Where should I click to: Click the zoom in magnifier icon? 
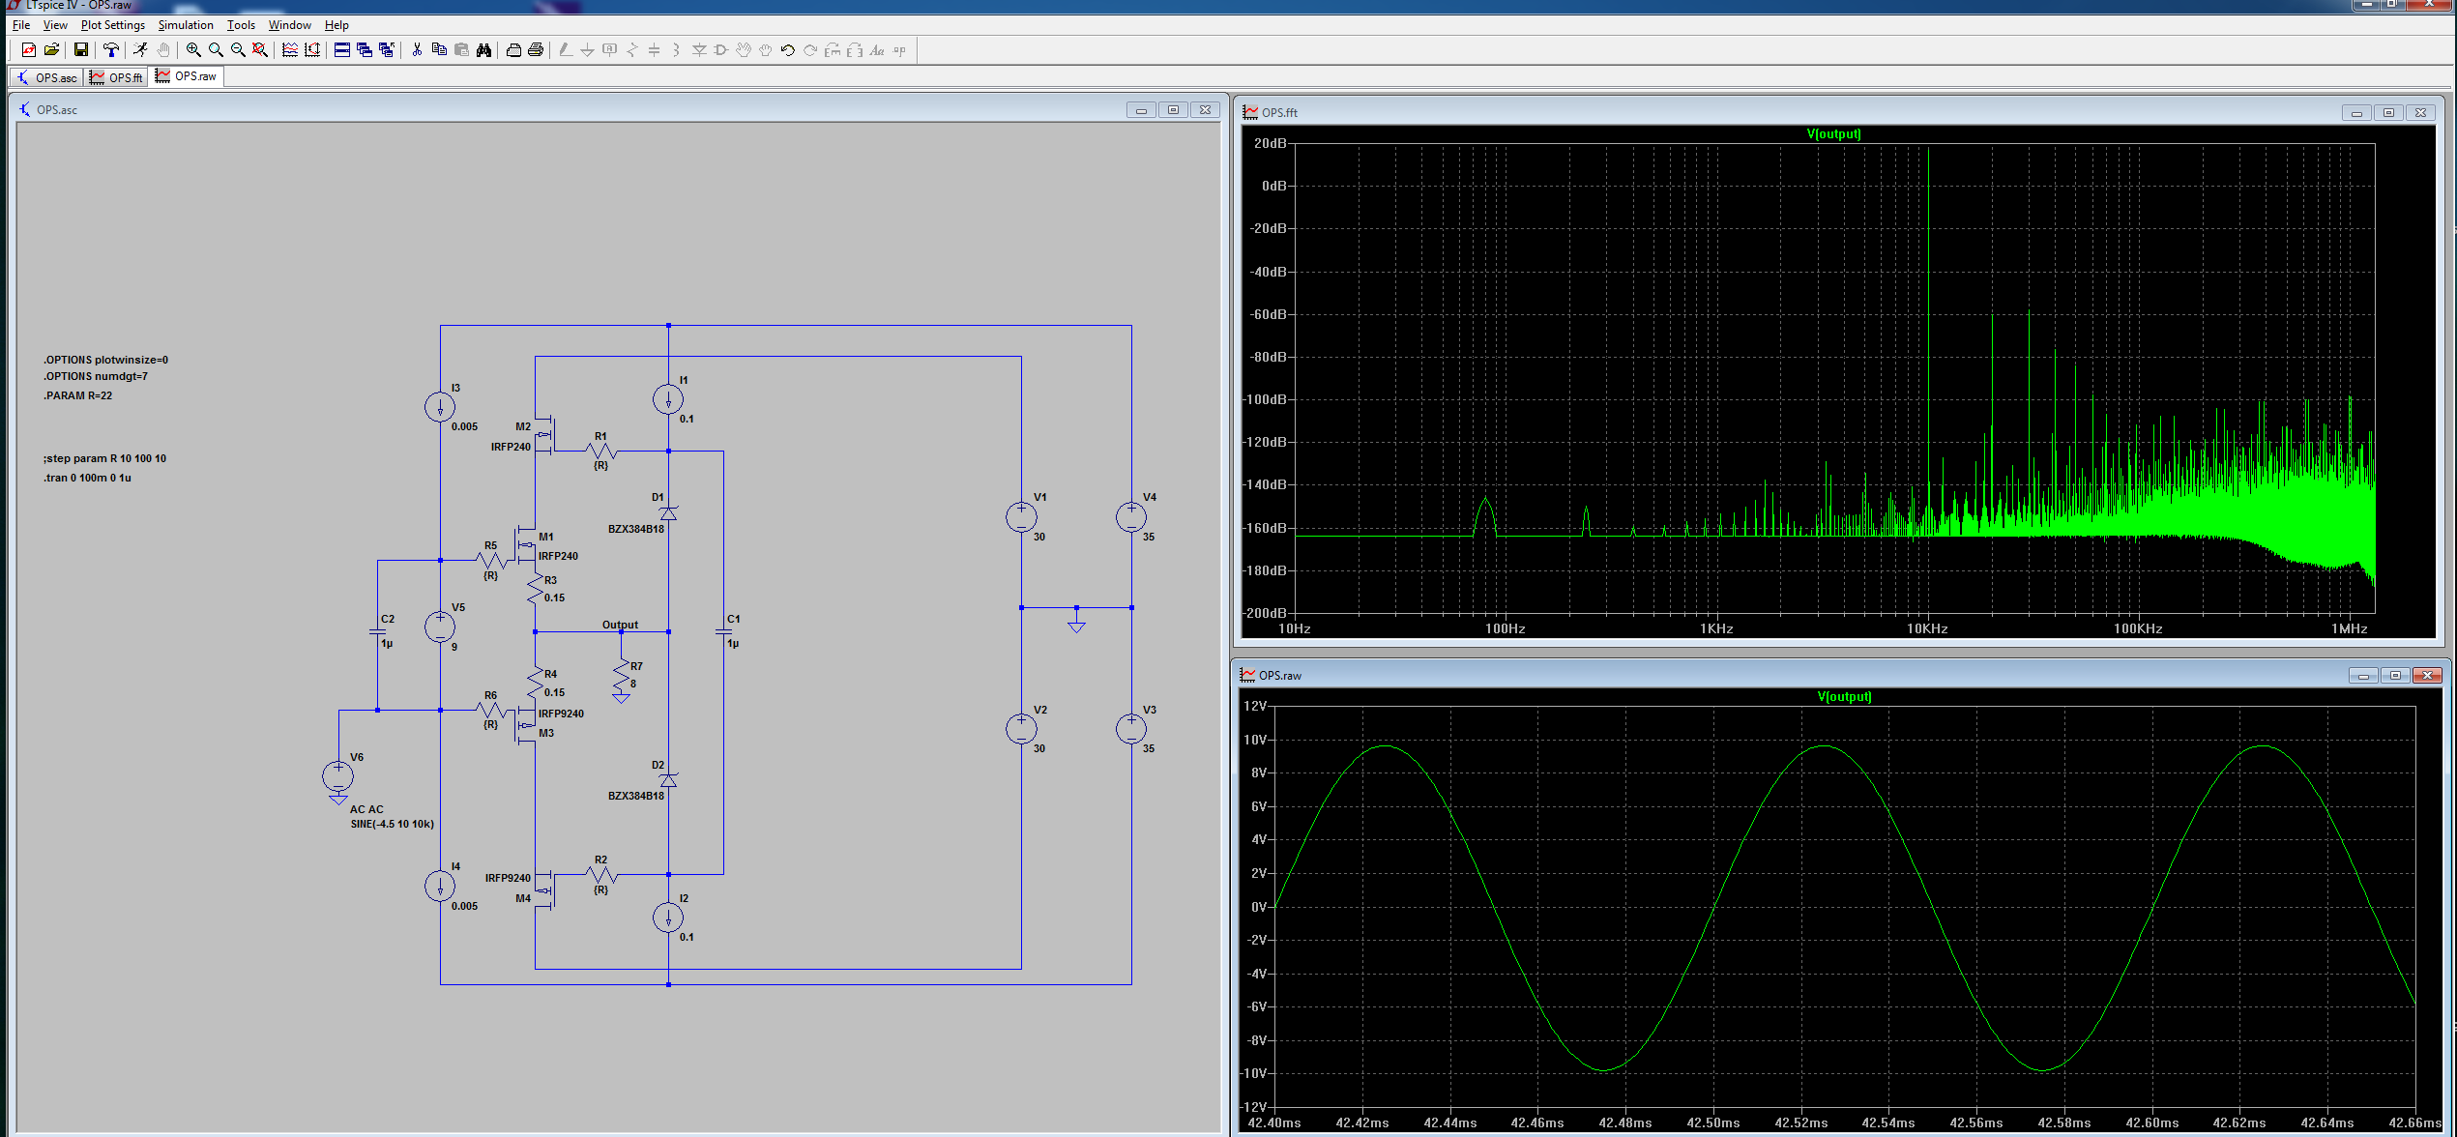(193, 50)
